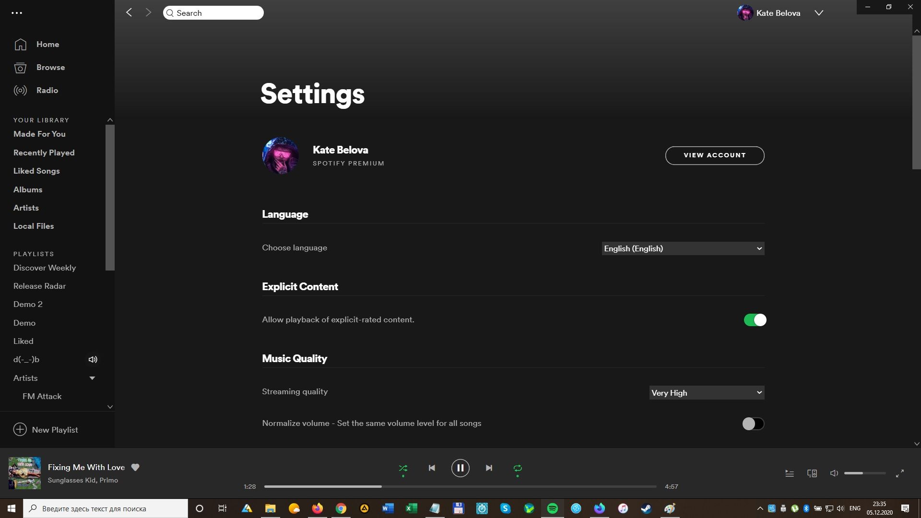Collapse the Artists playlist folder
Screen dimensions: 921x518
pyautogui.click(x=92, y=378)
